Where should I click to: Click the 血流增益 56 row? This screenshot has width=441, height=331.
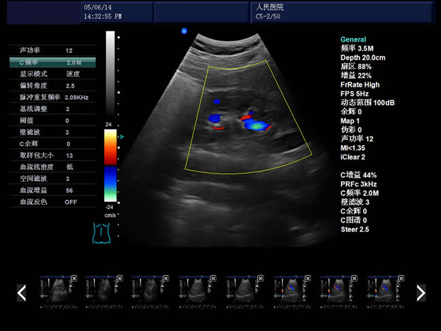(53, 191)
